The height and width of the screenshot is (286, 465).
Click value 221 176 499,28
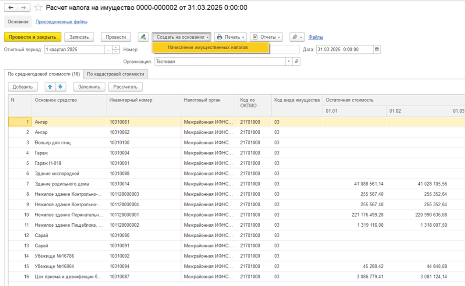tap(368, 215)
